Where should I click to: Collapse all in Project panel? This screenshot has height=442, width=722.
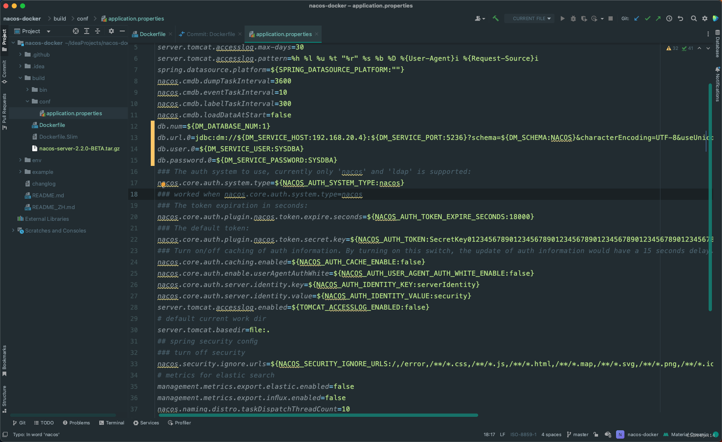pos(98,31)
